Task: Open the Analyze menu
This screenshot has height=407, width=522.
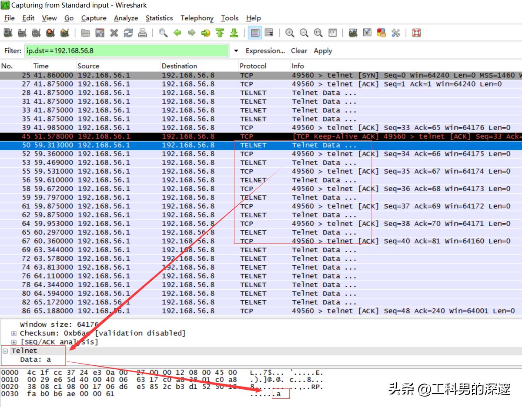Action: tap(126, 18)
